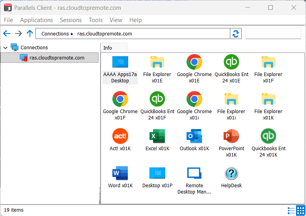Open the Sessions menu
The image size is (306, 216).
pyautogui.click(x=71, y=20)
